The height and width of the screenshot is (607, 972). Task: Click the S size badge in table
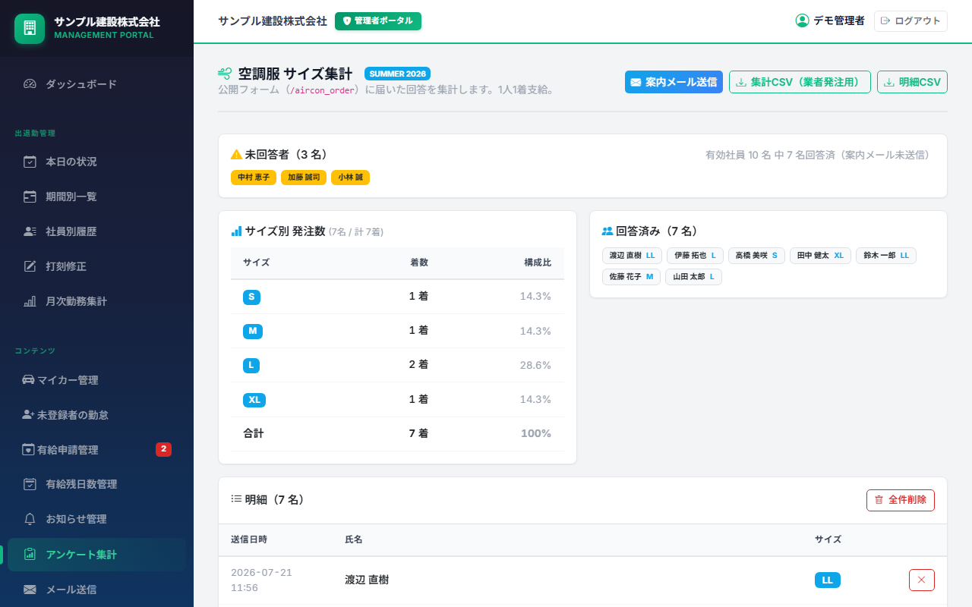pos(251,297)
